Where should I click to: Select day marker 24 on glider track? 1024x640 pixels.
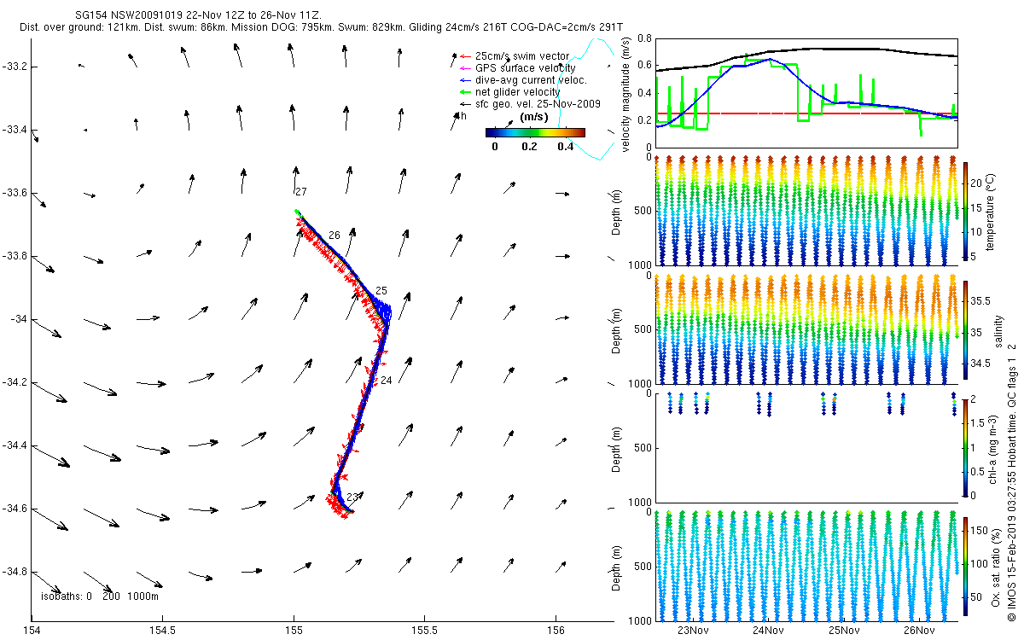coord(386,381)
